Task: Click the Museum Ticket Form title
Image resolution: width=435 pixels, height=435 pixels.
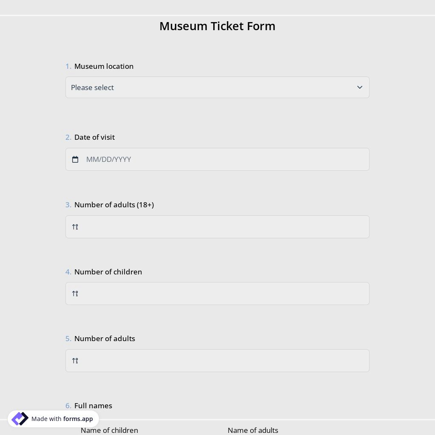Action: (x=217, y=26)
